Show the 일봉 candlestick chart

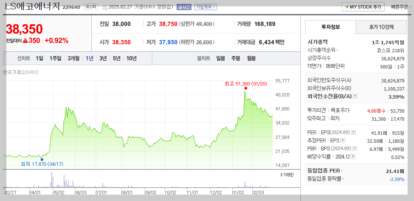point(220,59)
